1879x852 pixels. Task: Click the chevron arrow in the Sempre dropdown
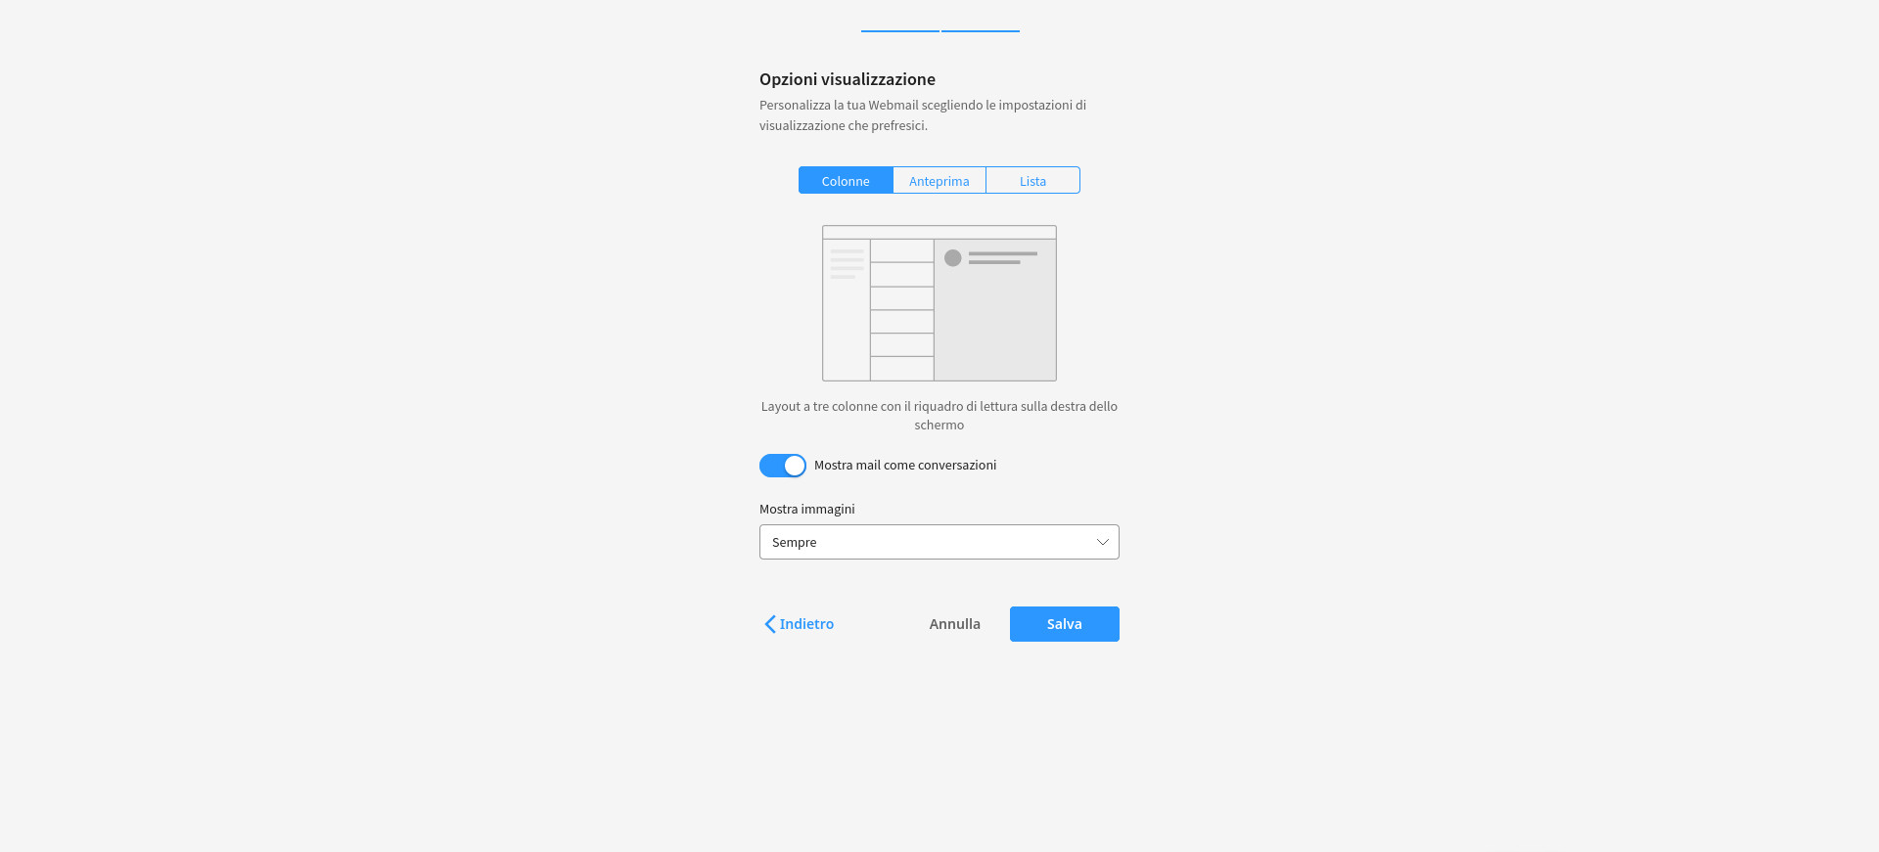[1102, 542]
